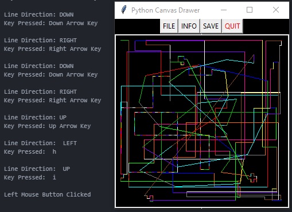Click the 'Python Canvas Drawer' title text
292x212 pixels.
pyautogui.click(x=165, y=10)
